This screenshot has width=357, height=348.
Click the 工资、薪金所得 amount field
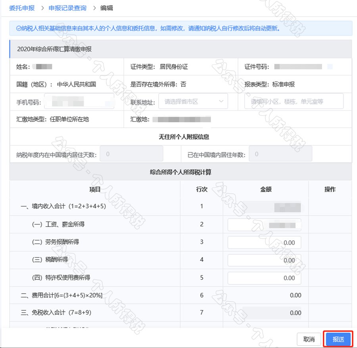tap(264, 225)
